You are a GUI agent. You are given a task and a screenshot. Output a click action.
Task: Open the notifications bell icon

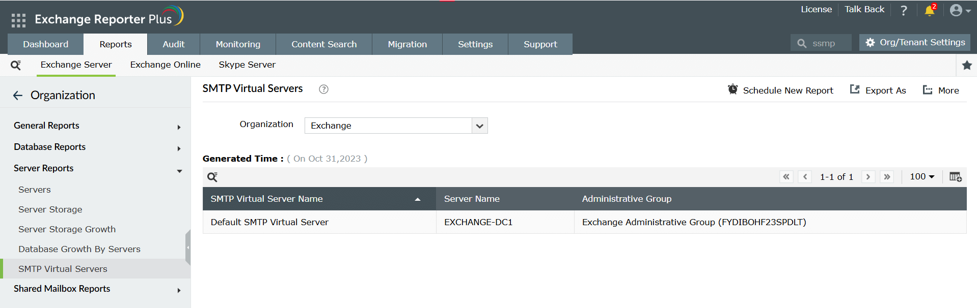click(930, 10)
